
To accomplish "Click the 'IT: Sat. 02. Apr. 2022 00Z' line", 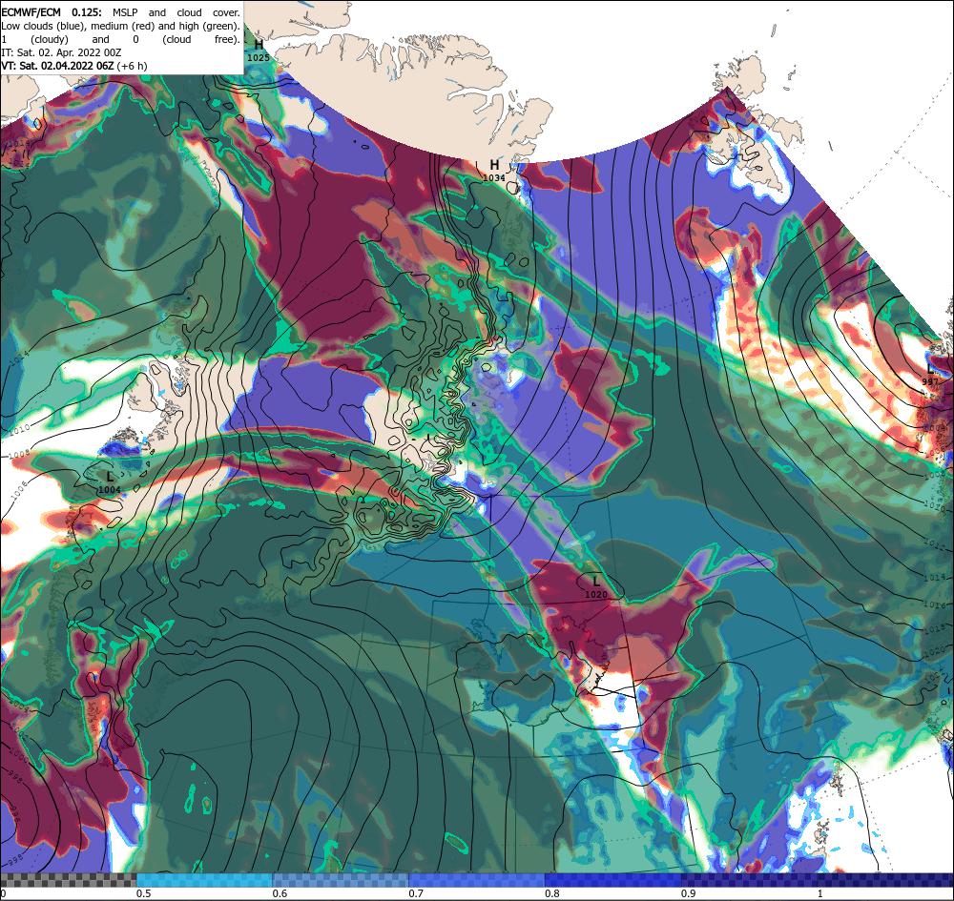I will (61, 52).
